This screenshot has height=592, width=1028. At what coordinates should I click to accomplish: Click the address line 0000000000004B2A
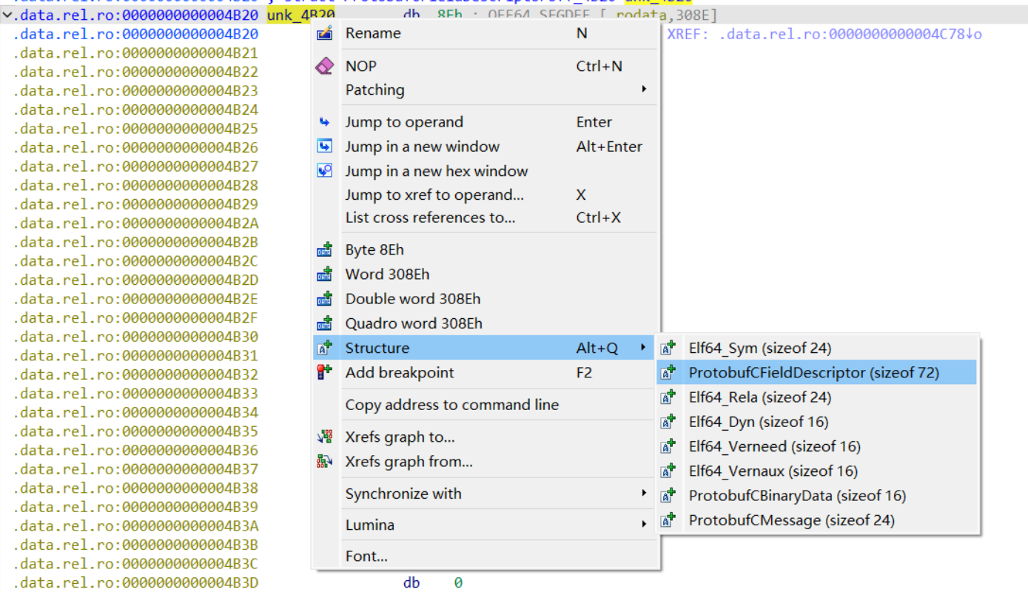(x=136, y=223)
